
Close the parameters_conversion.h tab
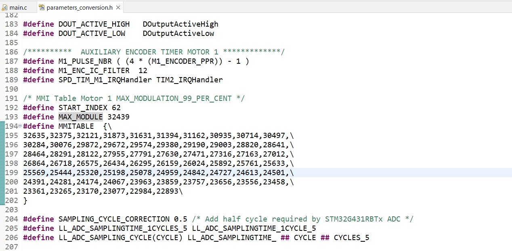pos(118,7)
